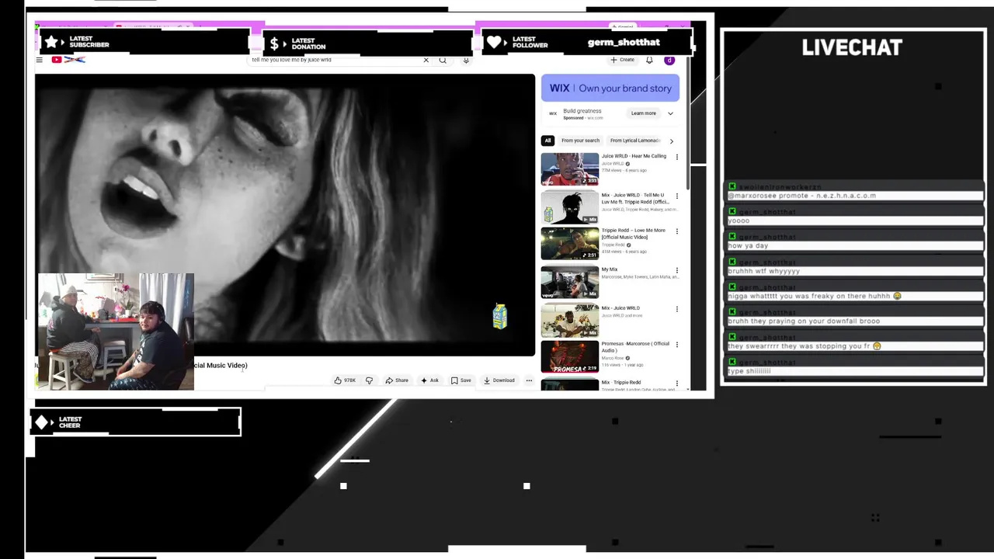This screenshot has height=559, width=994.
Task: Click chat message 'type shiiiiiiii'
Action: point(749,371)
